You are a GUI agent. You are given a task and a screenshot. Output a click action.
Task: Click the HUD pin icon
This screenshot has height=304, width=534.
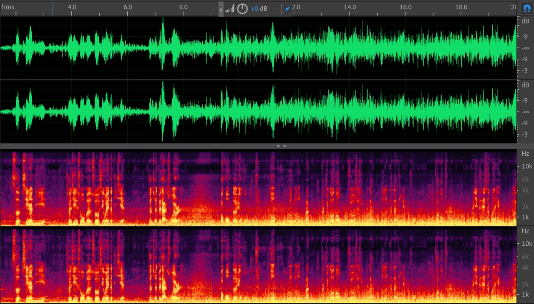point(287,9)
